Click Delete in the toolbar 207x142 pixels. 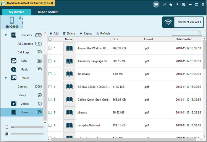[69, 34]
